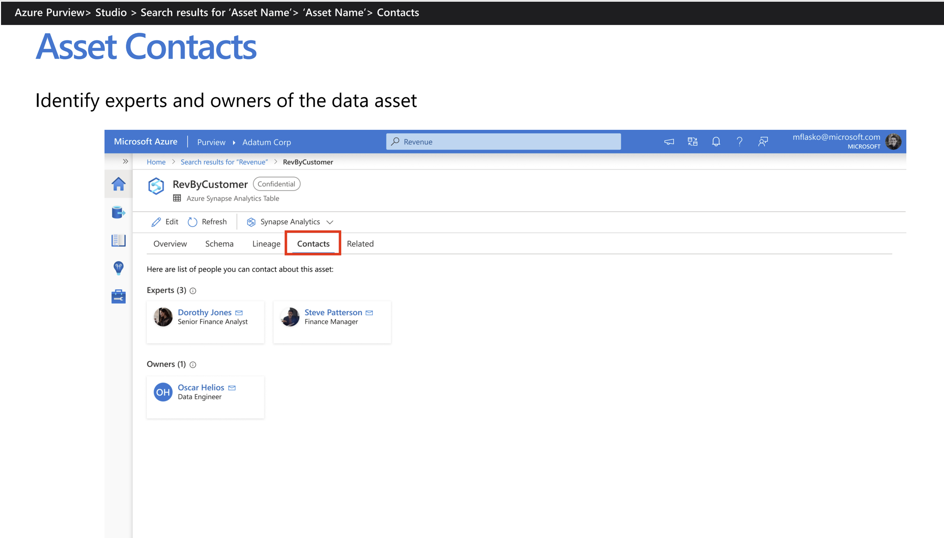Click the notifications bell icon
Viewport: 944px width, 538px height.
tap(716, 141)
